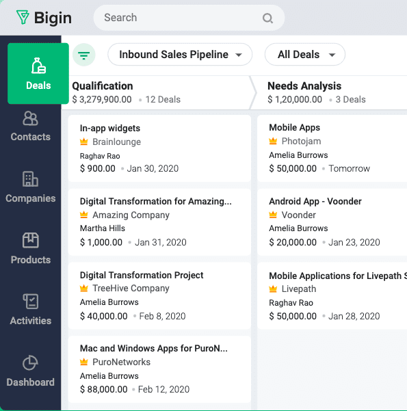Image resolution: width=407 pixels, height=411 pixels.
Task: Click the Voonder company name
Action: coord(299,215)
